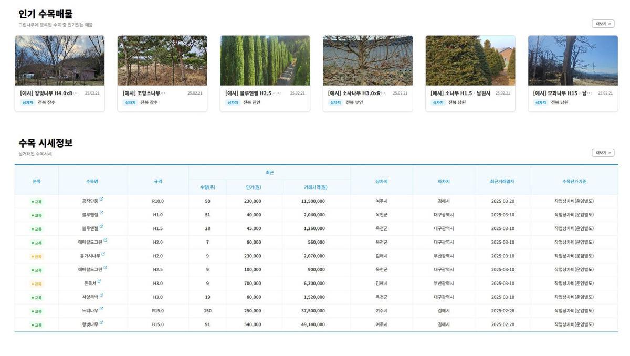Click the 단가(원) column header
The image size is (630, 356).
tap(254, 187)
